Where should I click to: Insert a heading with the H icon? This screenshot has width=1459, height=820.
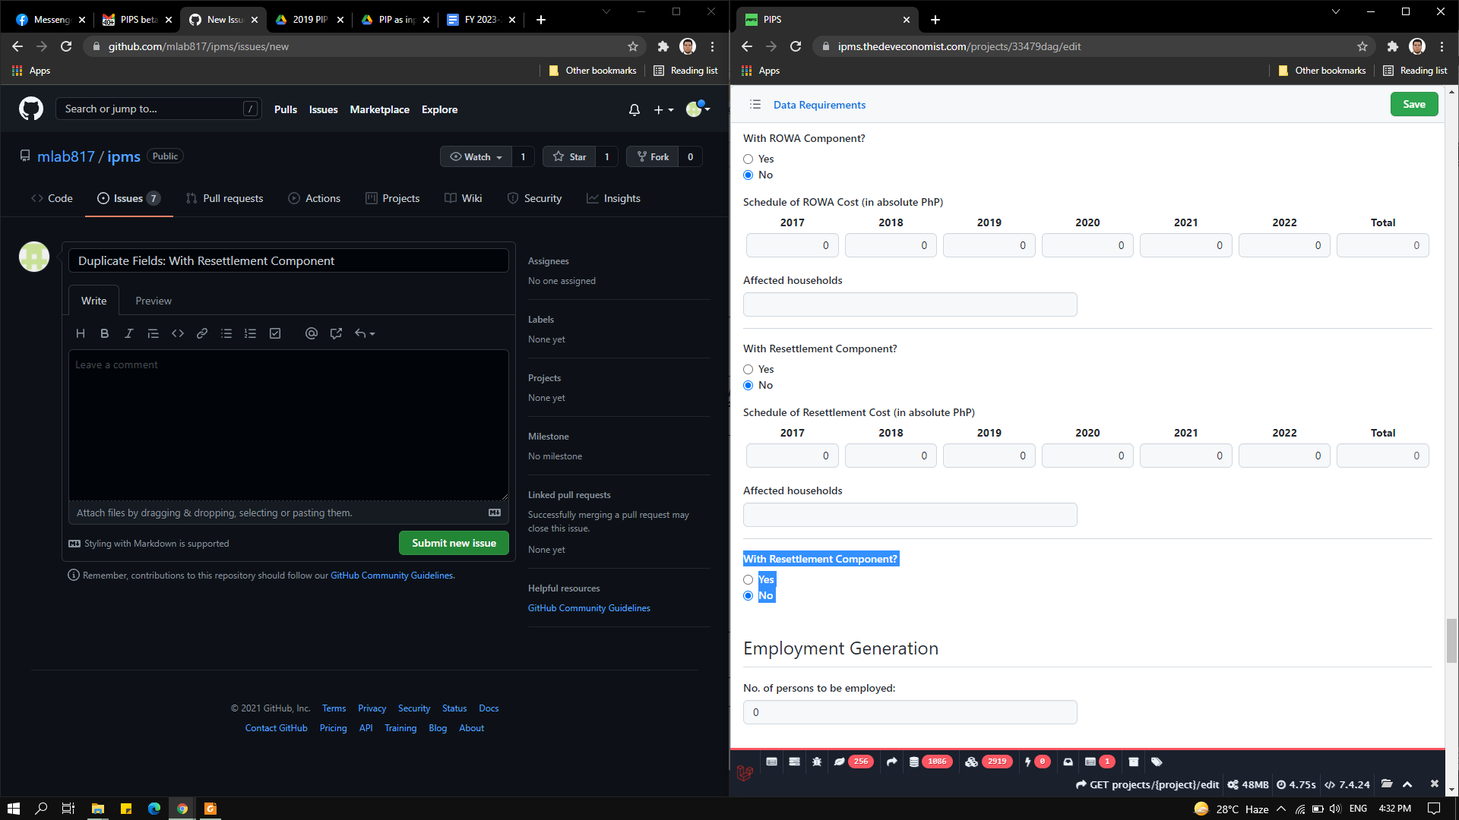[x=81, y=333]
